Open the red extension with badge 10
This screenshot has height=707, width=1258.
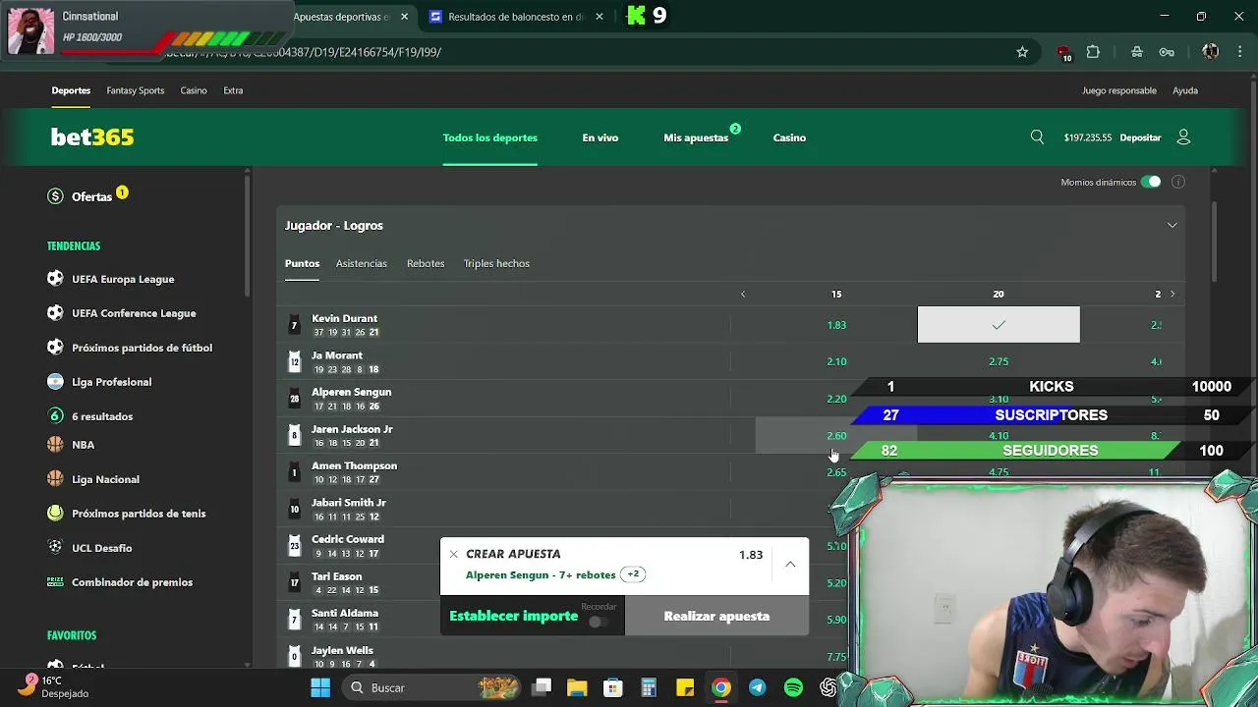coord(1063,53)
